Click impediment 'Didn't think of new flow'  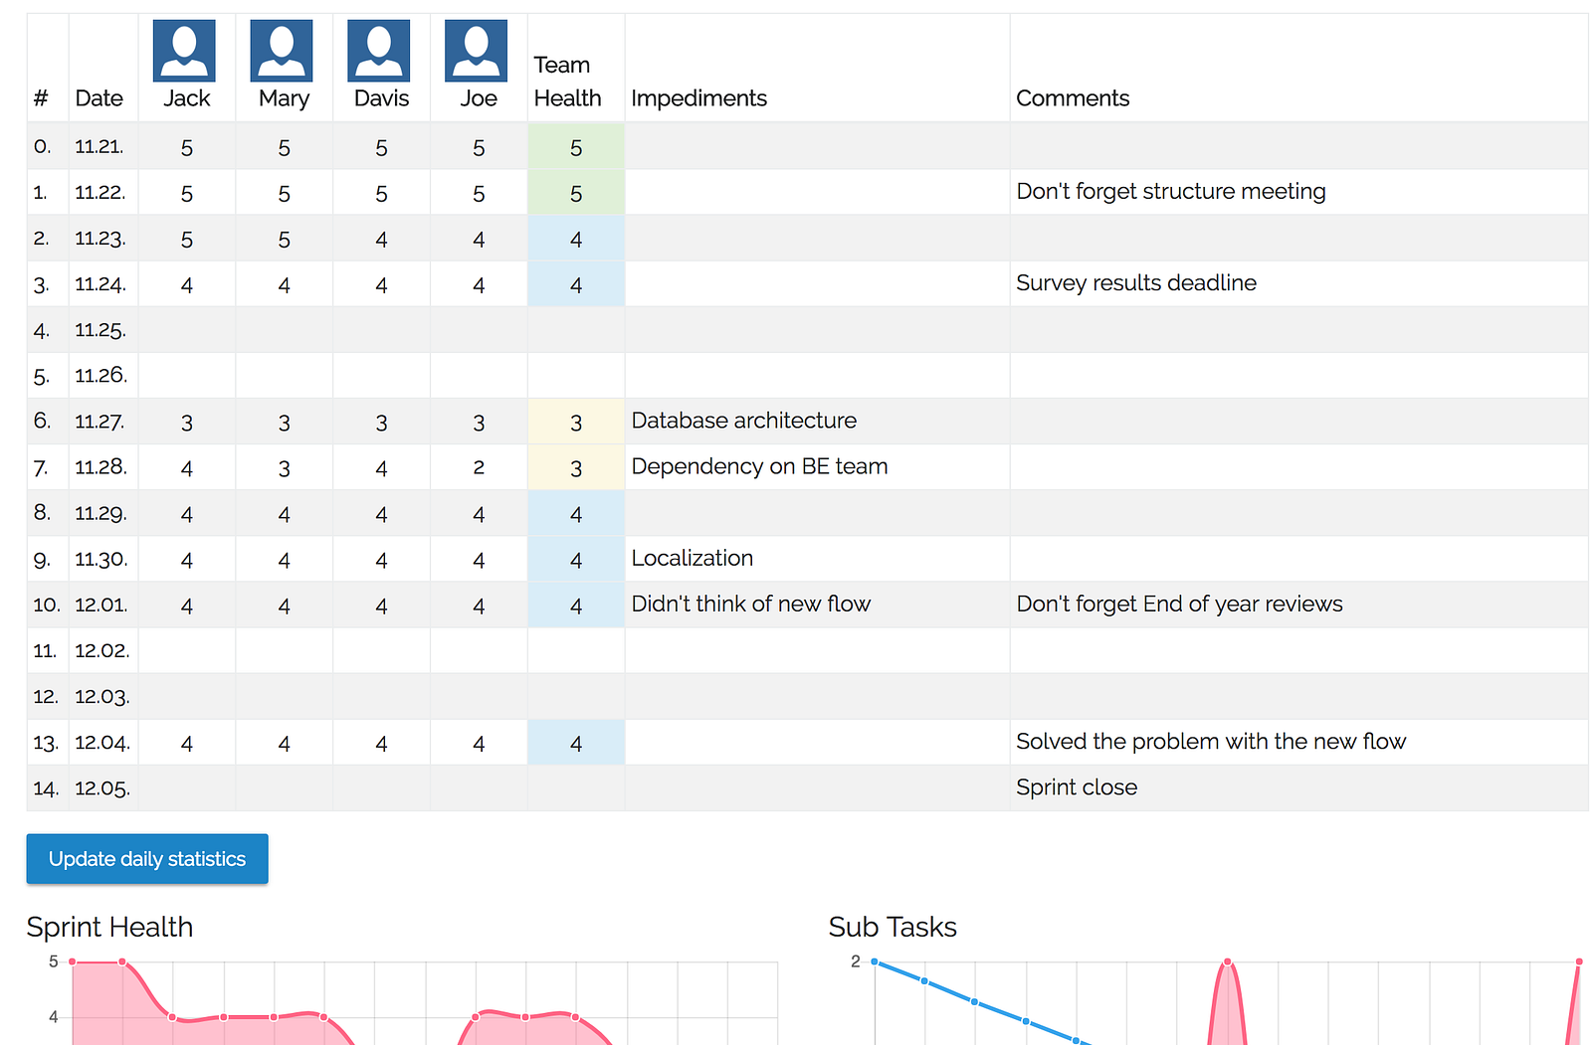(751, 604)
